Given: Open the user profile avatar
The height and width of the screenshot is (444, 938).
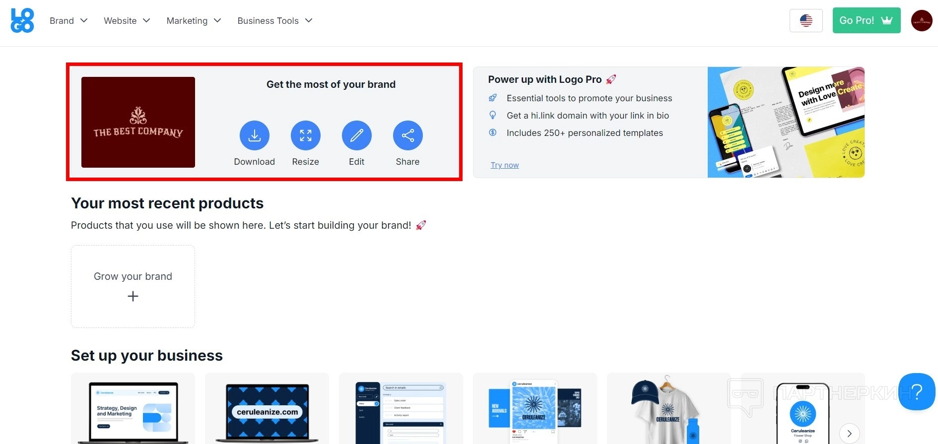Looking at the screenshot, I should [x=922, y=20].
